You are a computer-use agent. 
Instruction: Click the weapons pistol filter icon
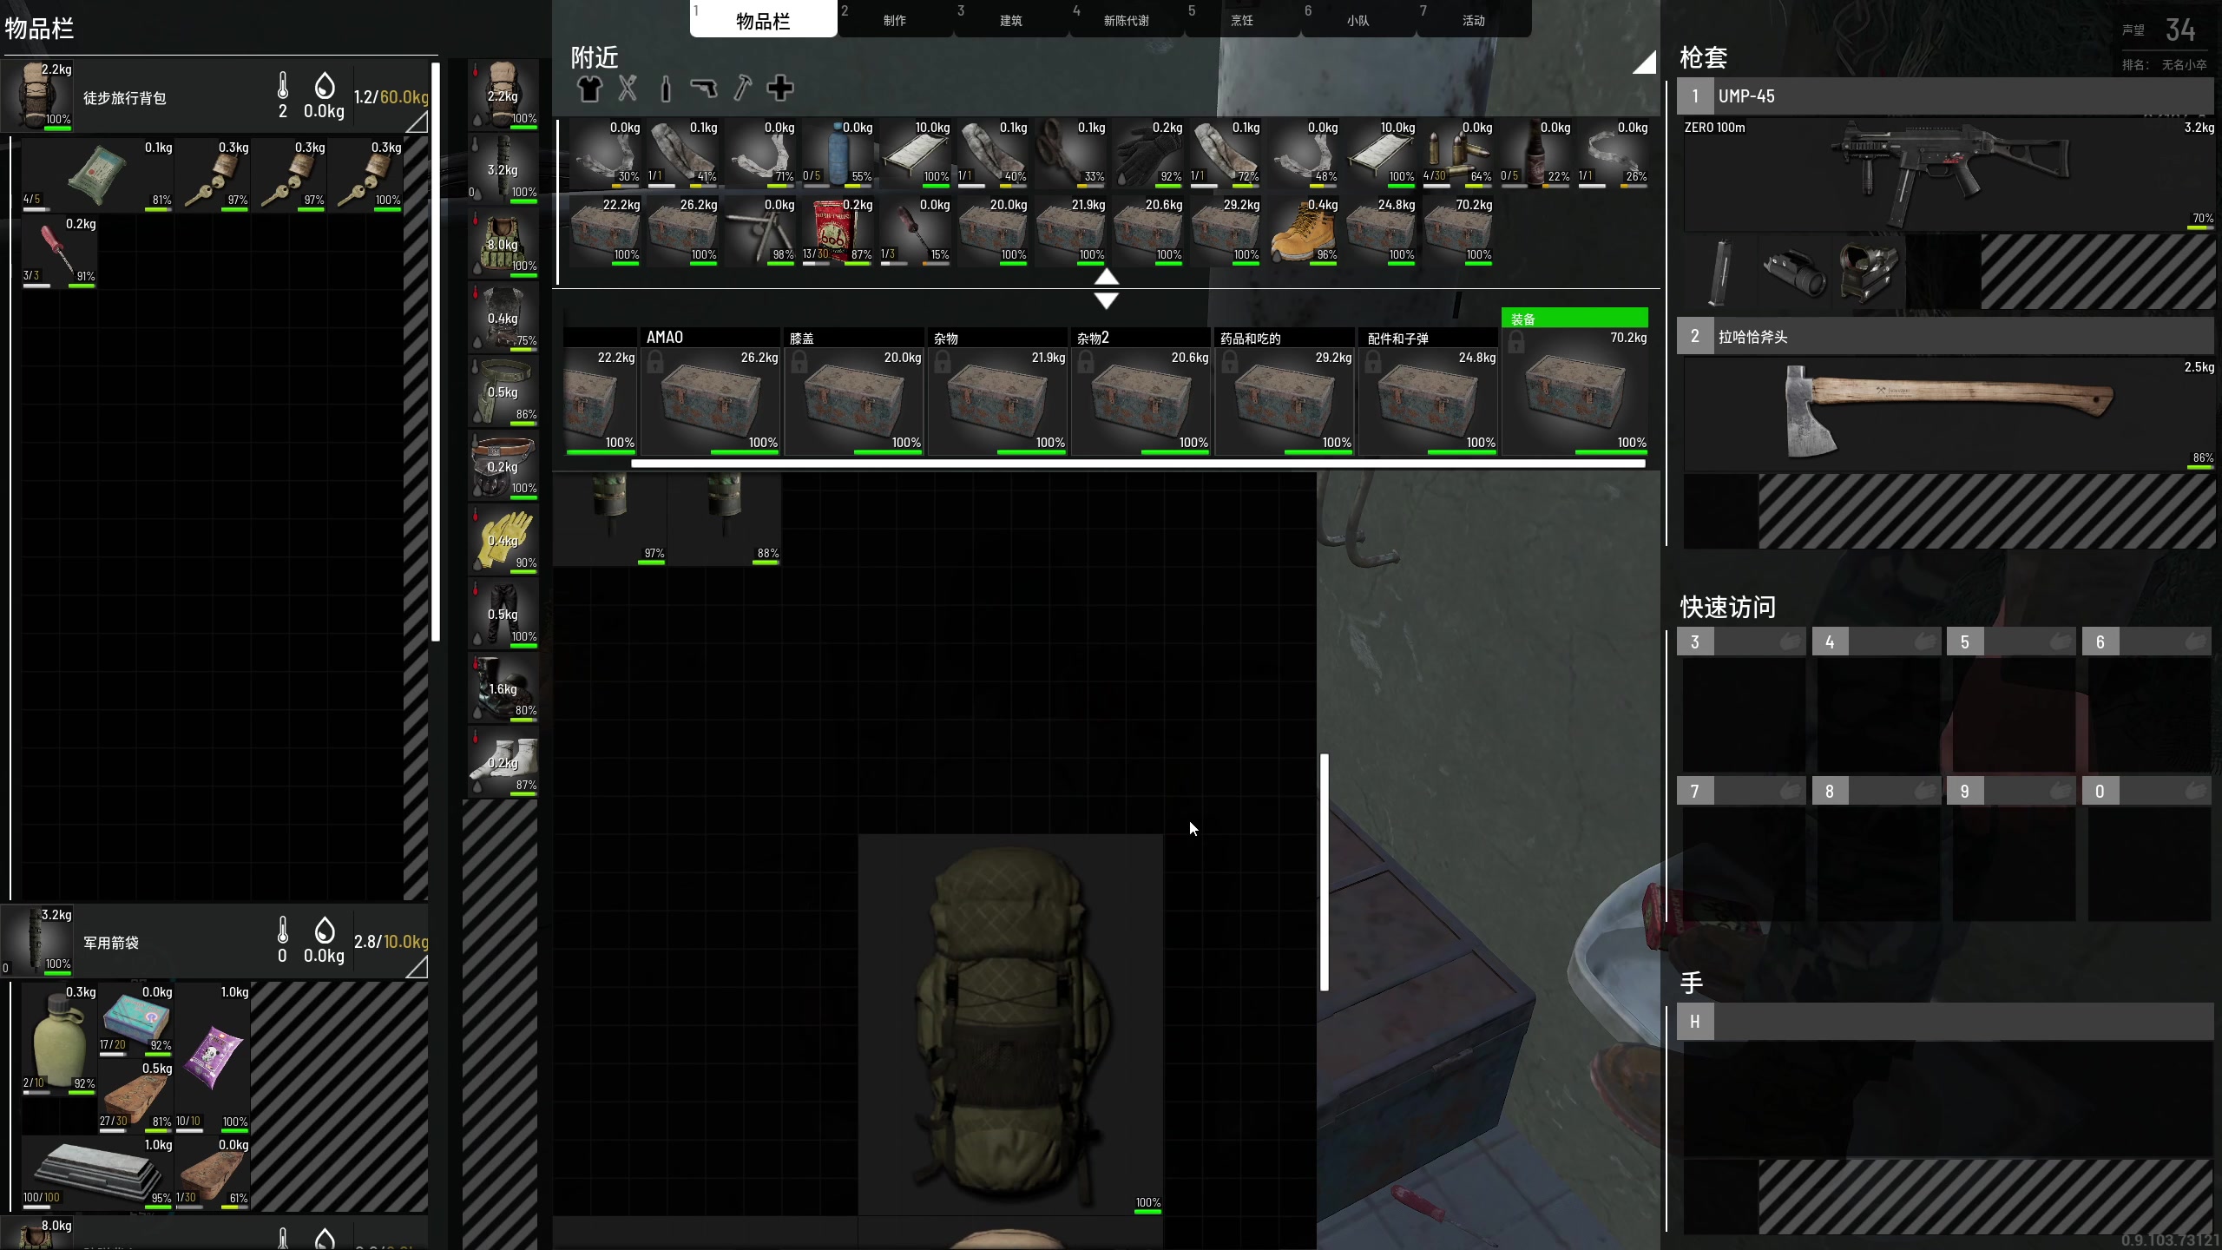[x=704, y=89]
